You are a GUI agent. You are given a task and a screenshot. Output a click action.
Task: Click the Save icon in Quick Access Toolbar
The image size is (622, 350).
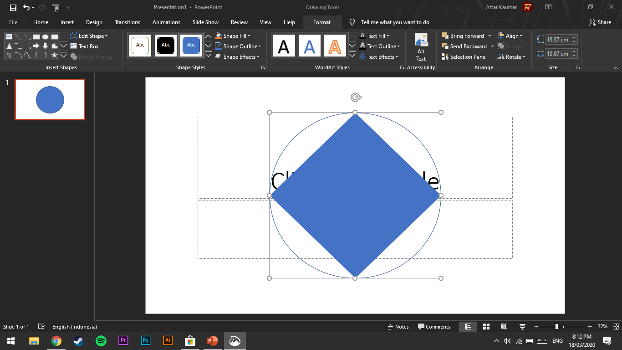click(13, 8)
